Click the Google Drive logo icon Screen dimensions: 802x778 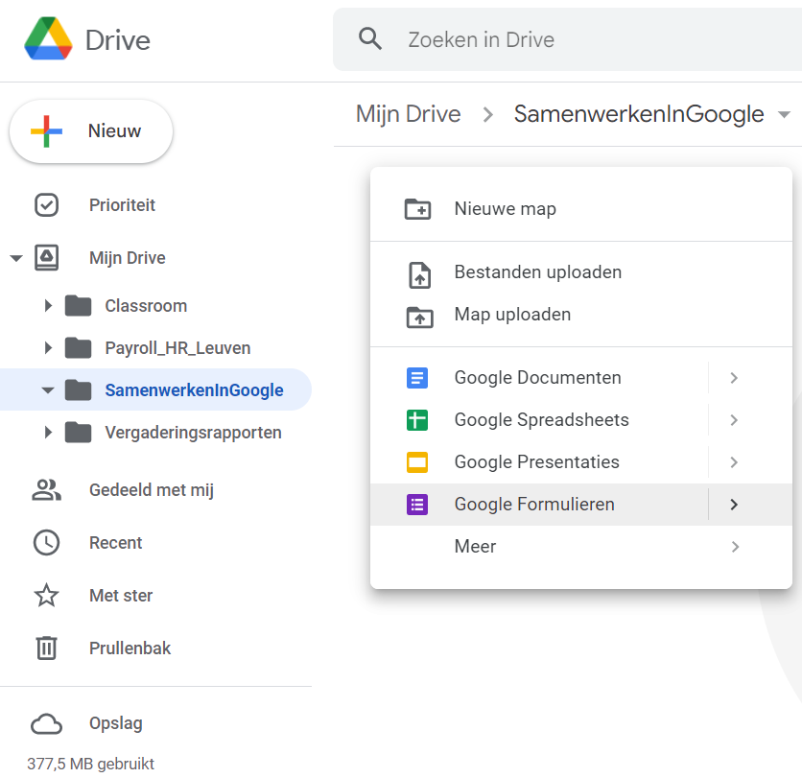pos(48,39)
